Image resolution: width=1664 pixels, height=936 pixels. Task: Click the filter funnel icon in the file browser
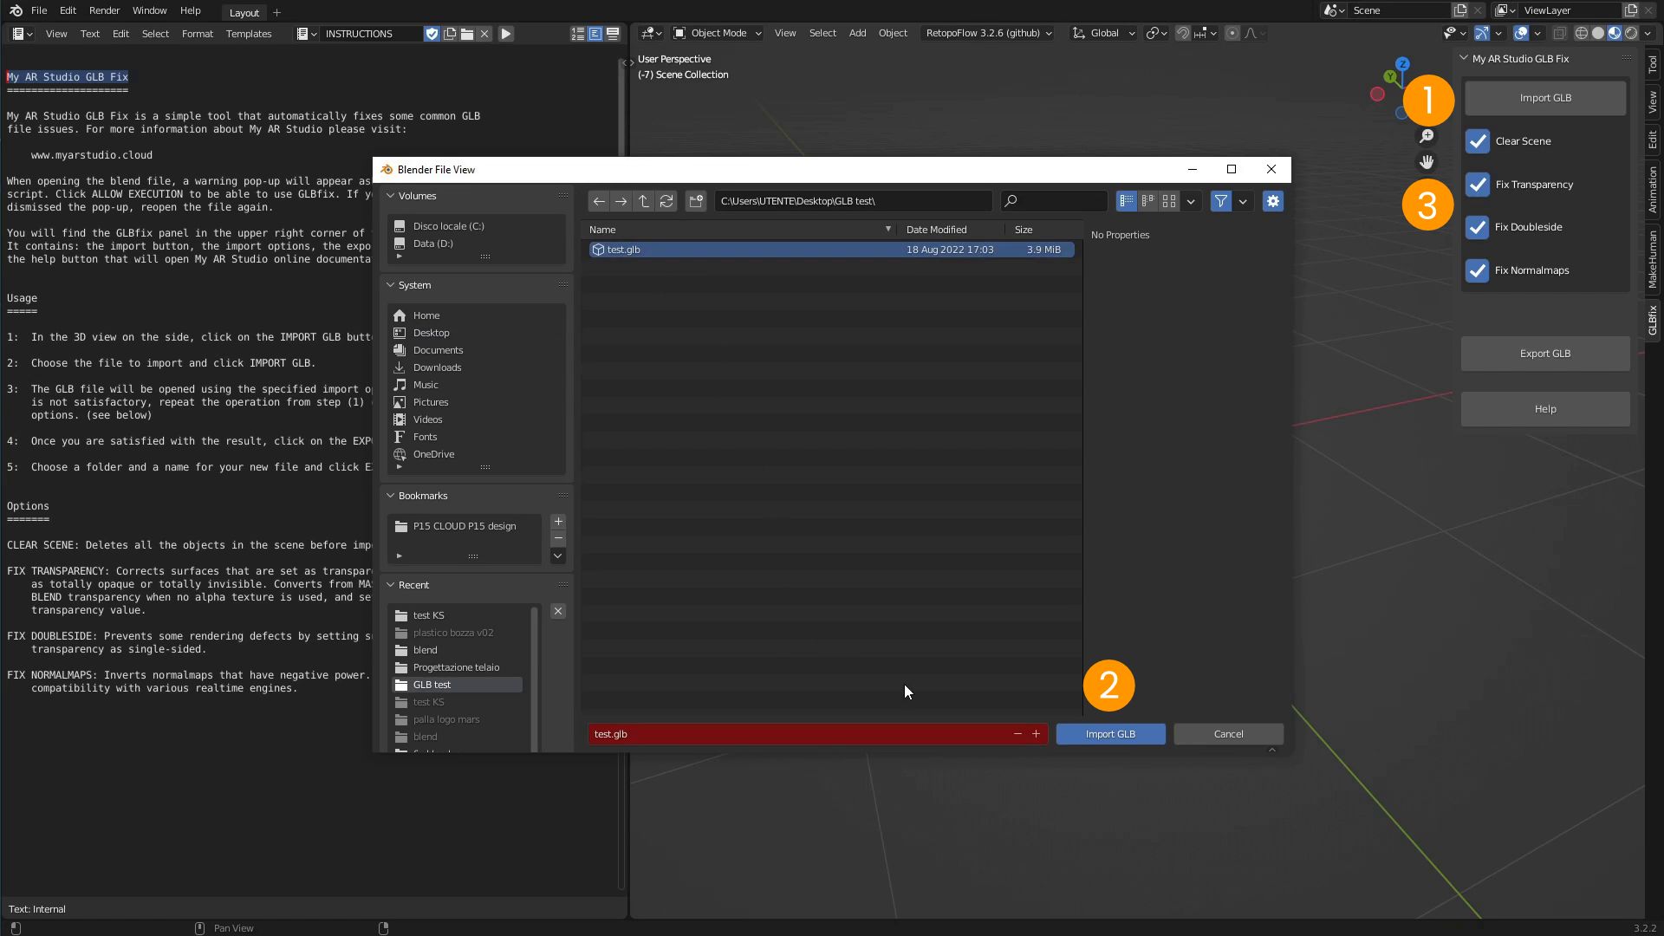[x=1221, y=201]
